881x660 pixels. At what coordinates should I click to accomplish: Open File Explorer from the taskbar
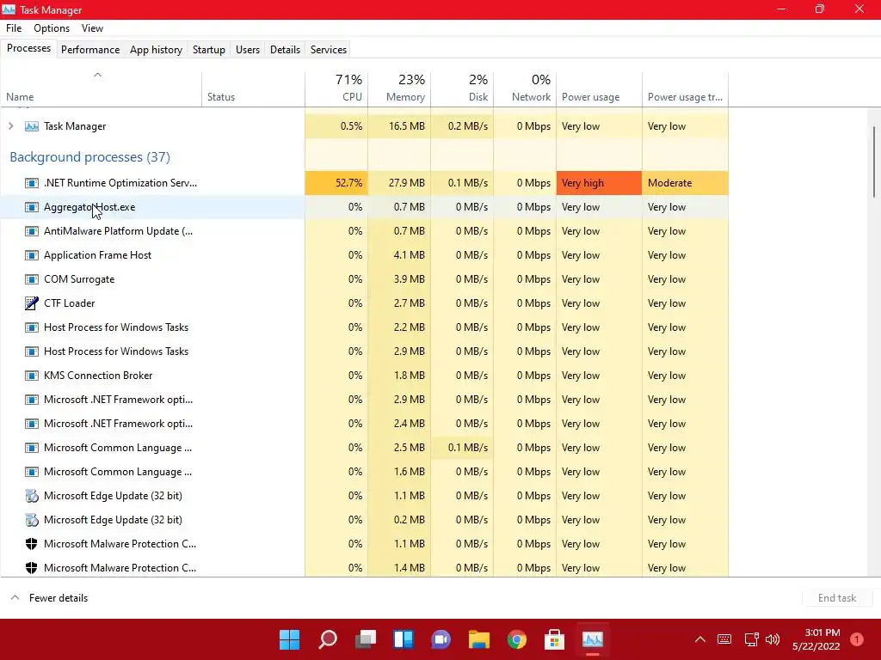point(479,639)
